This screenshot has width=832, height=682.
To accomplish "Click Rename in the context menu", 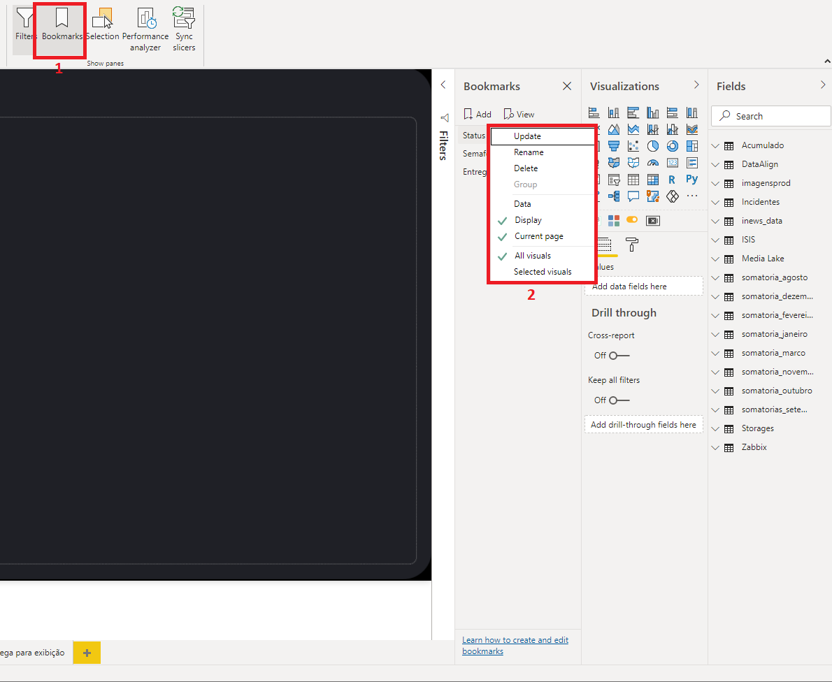I will [x=542, y=152].
